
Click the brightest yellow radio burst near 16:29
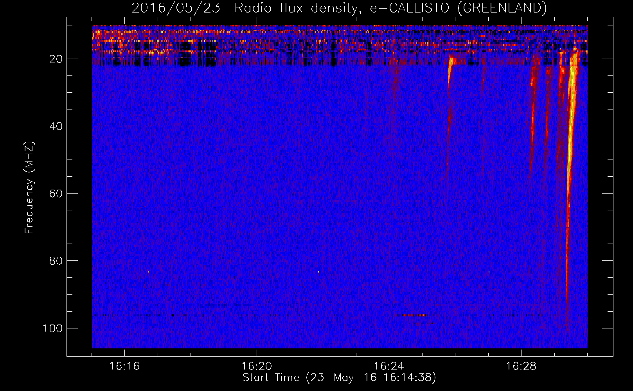click(572, 117)
